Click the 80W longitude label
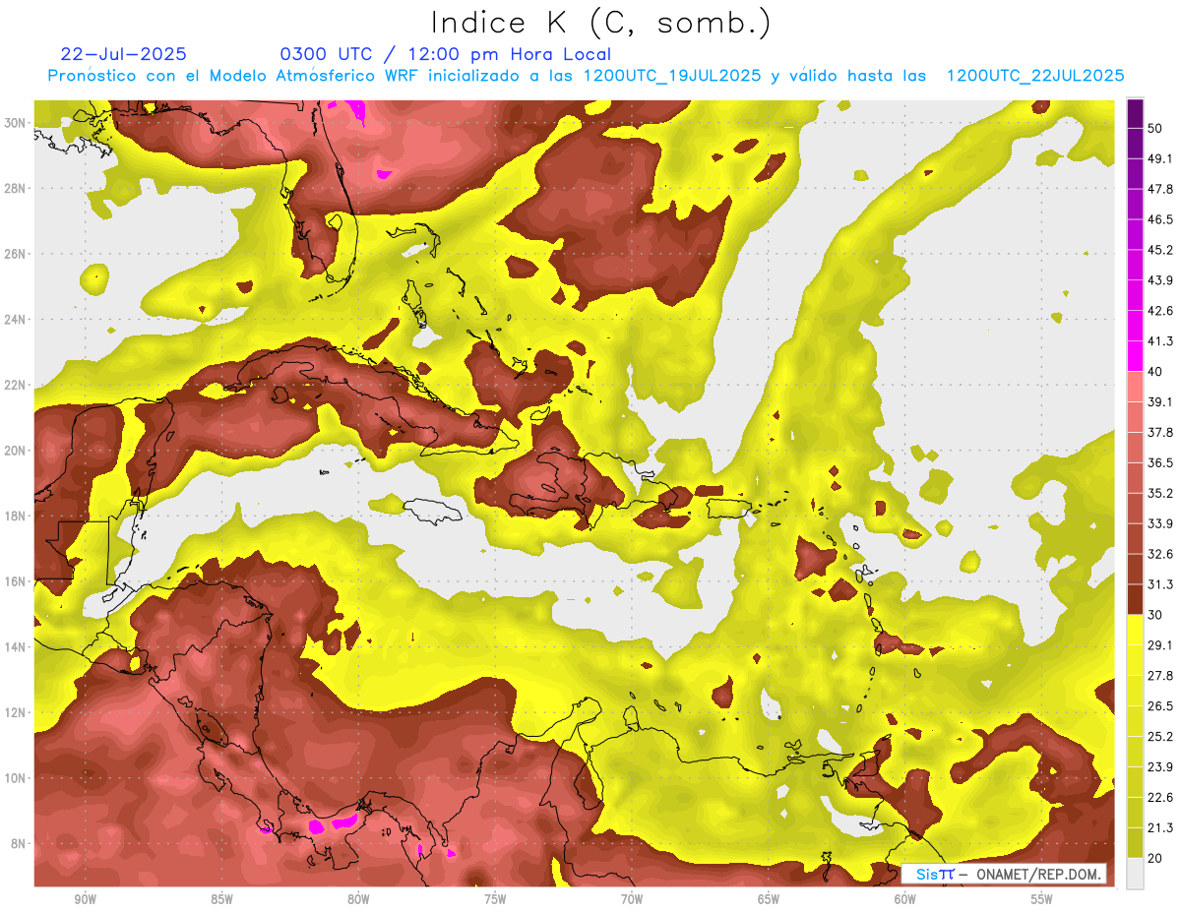Screen dimensions: 1181x912 pyautogui.click(x=358, y=899)
